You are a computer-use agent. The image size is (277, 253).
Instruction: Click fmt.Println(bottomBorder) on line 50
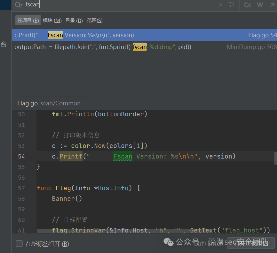[x=99, y=114]
